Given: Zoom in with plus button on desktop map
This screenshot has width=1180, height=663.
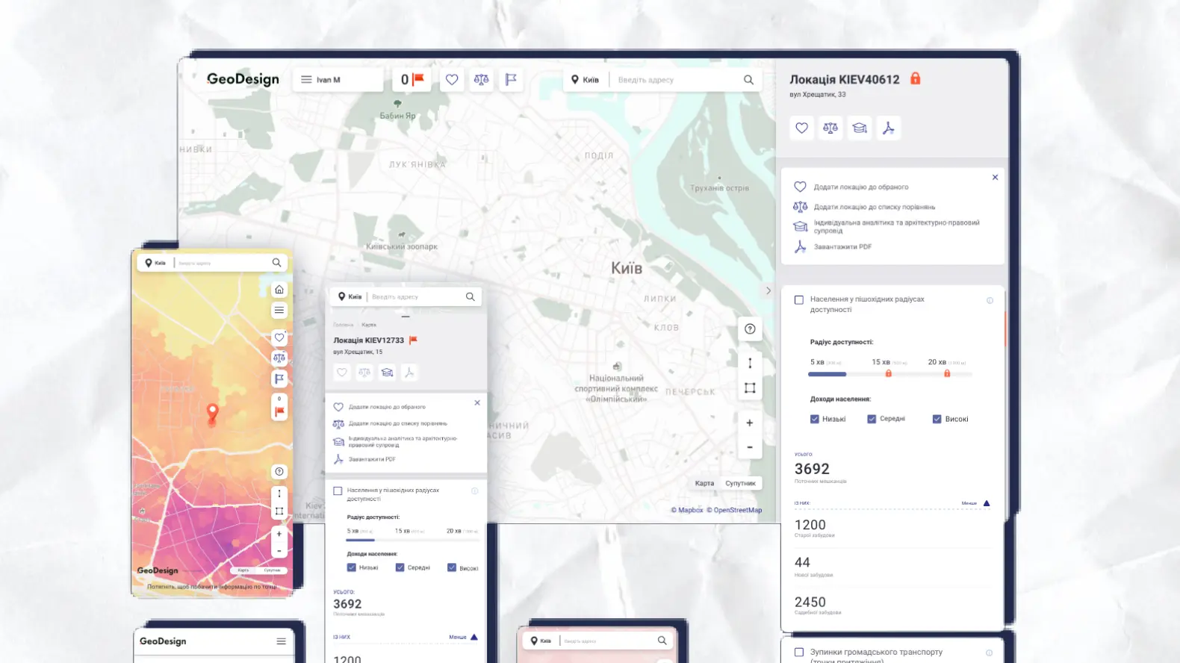Looking at the screenshot, I should (750, 423).
